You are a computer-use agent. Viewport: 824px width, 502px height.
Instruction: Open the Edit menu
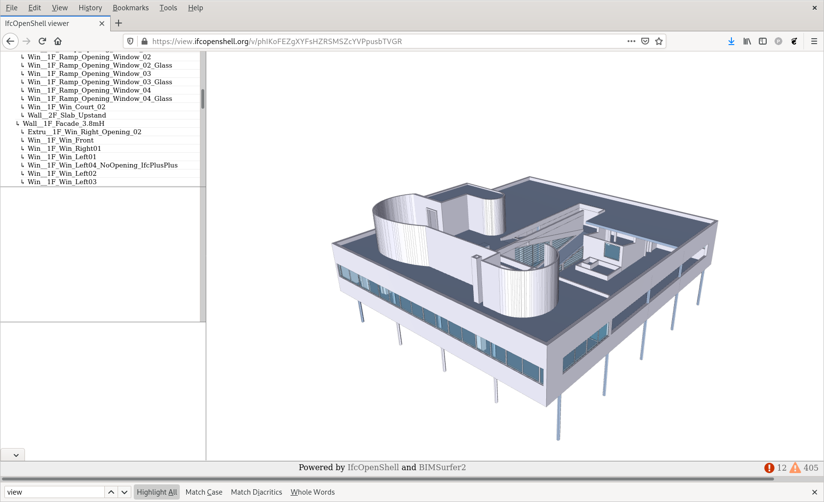click(x=34, y=8)
